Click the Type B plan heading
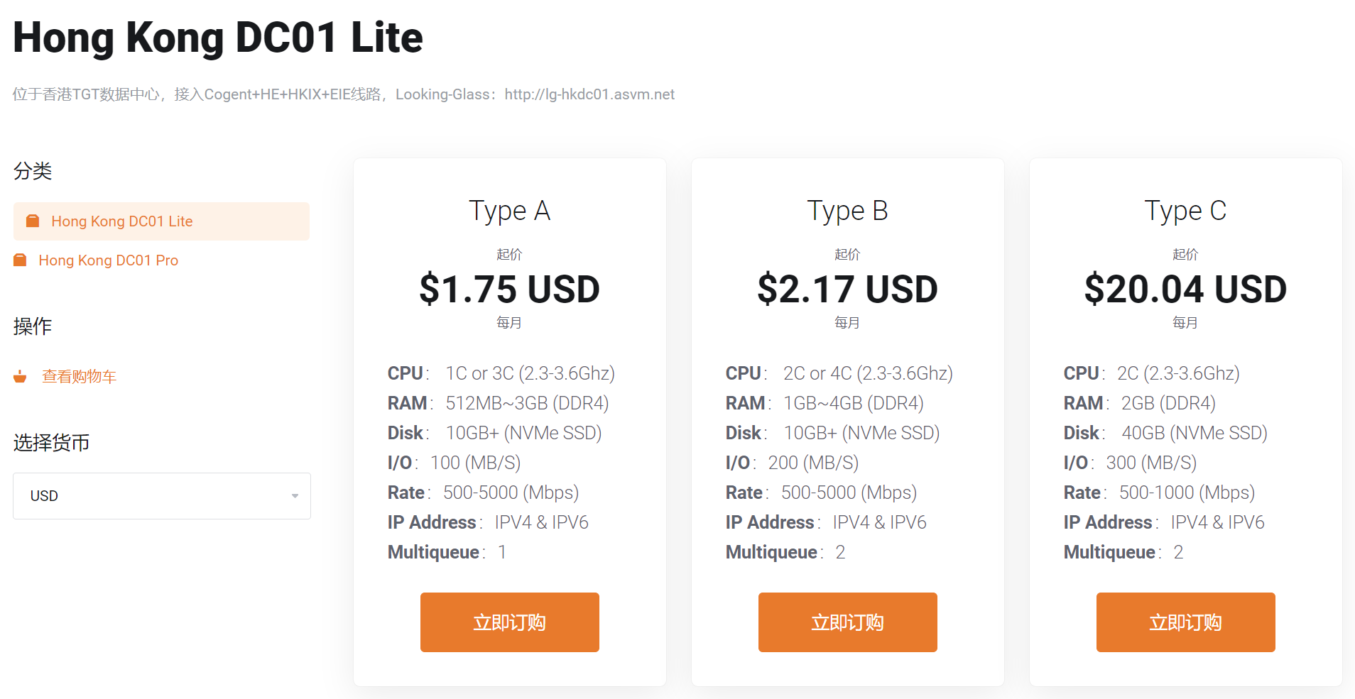 pos(847,210)
